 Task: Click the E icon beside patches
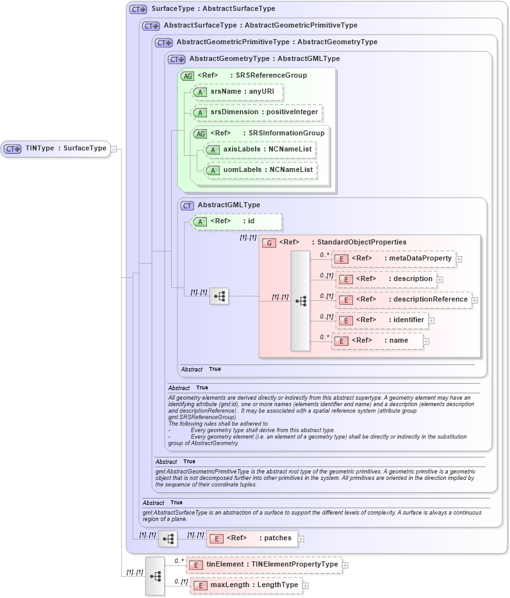coord(217,539)
